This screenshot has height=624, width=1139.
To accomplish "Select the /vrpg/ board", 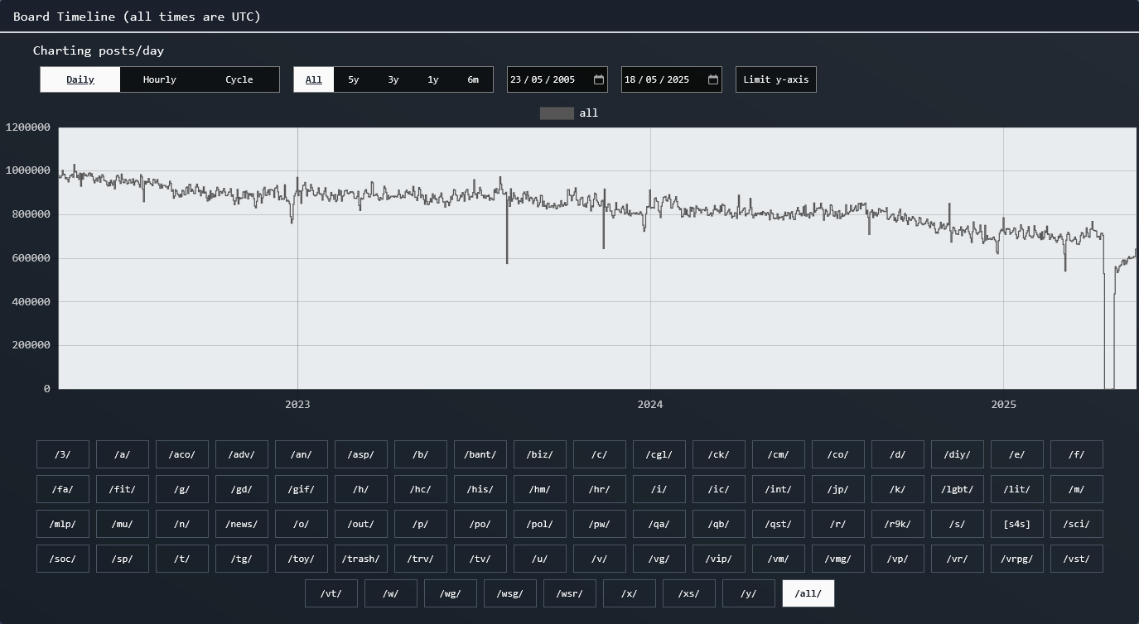I will coord(1017,559).
